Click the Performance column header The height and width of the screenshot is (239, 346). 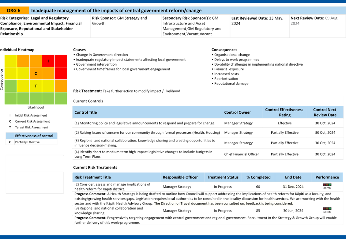[327, 177]
